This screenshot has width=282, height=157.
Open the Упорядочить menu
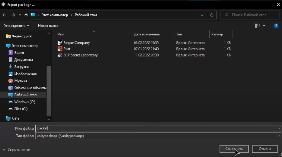pyautogui.click(x=16, y=26)
